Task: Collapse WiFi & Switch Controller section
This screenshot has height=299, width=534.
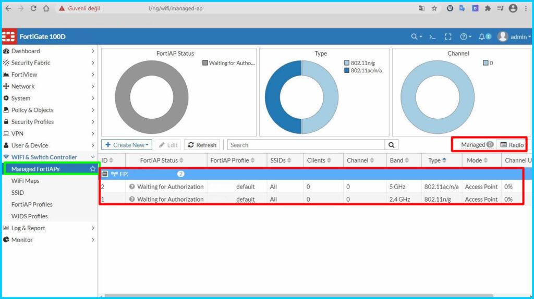Action: (48, 157)
